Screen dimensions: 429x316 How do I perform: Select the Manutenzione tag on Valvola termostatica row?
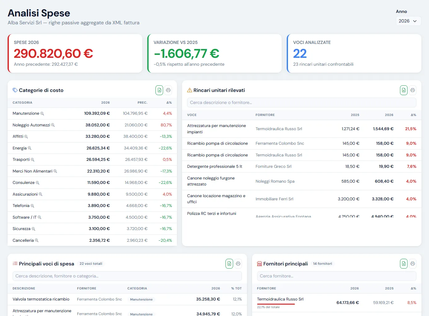point(141,299)
